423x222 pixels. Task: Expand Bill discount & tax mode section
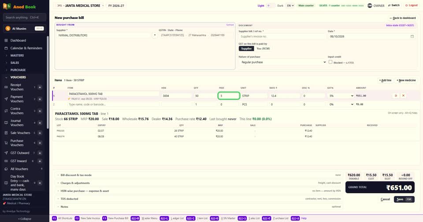(x=199, y=175)
